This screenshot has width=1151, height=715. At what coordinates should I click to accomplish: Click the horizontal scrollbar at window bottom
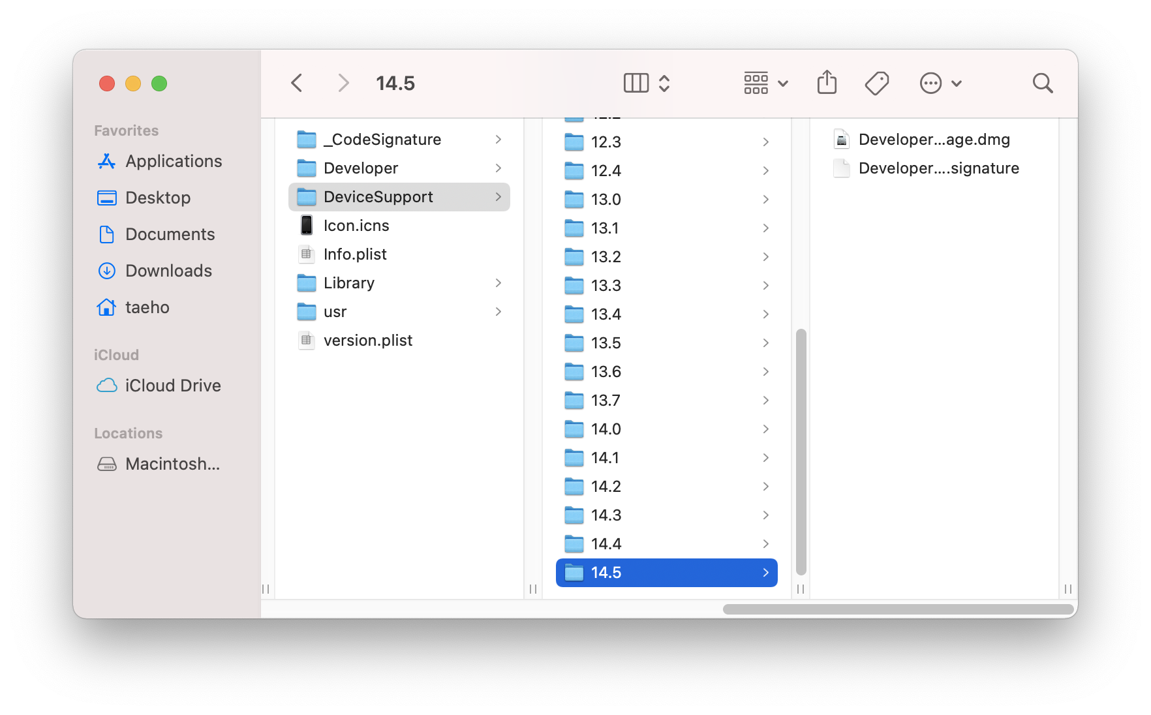[x=898, y=609]
